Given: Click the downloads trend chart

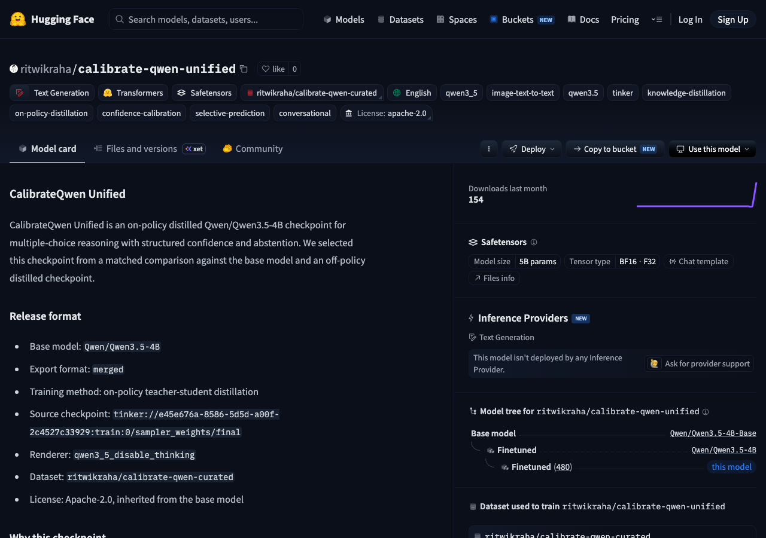Looking at the screenshot, I should point(697,194).
